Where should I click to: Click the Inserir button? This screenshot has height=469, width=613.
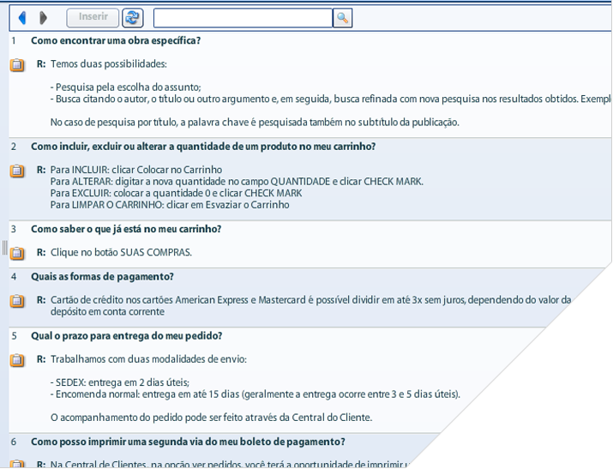point(93,18)
